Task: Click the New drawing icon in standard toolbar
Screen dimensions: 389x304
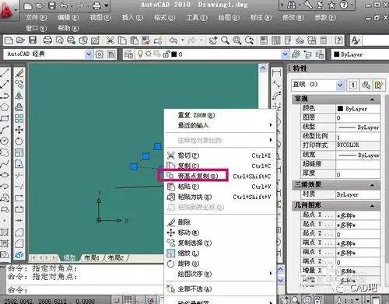Action: [x=9, y=40]
